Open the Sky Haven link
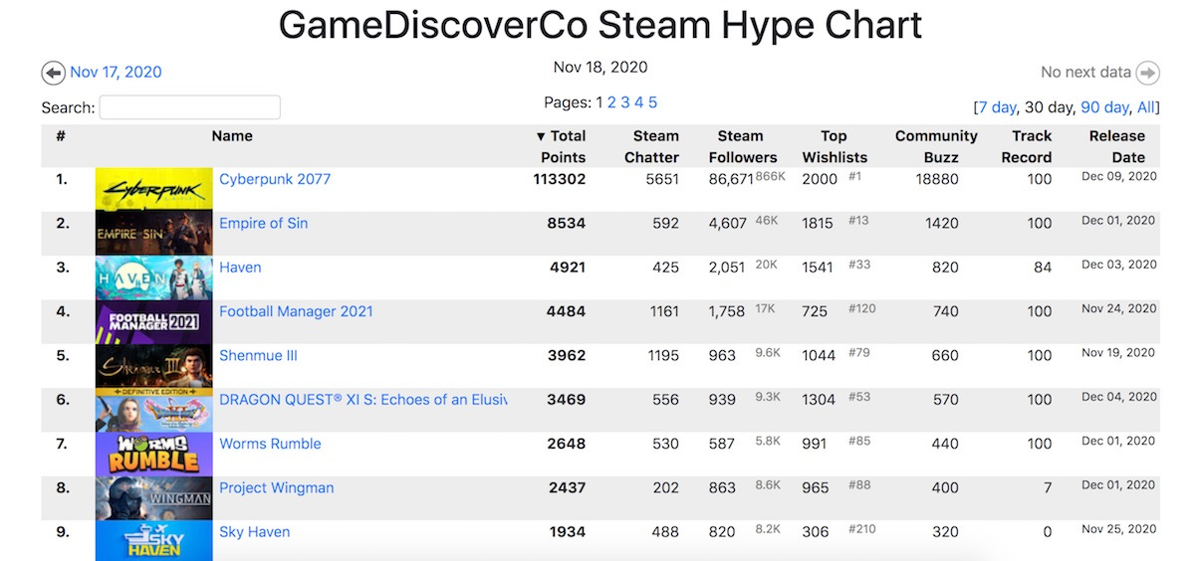This screenshot has height=561, width=1195. coord(254,531)
